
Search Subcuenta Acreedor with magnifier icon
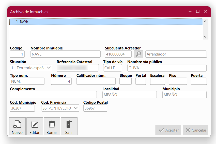[x=138, y=54]
